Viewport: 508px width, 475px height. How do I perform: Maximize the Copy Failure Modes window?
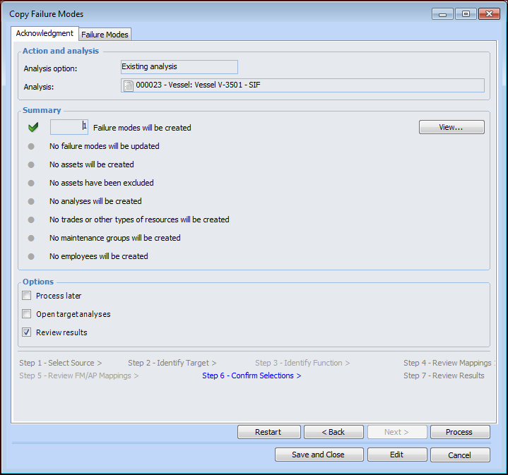pyautogui.click(x=466, y=14)
